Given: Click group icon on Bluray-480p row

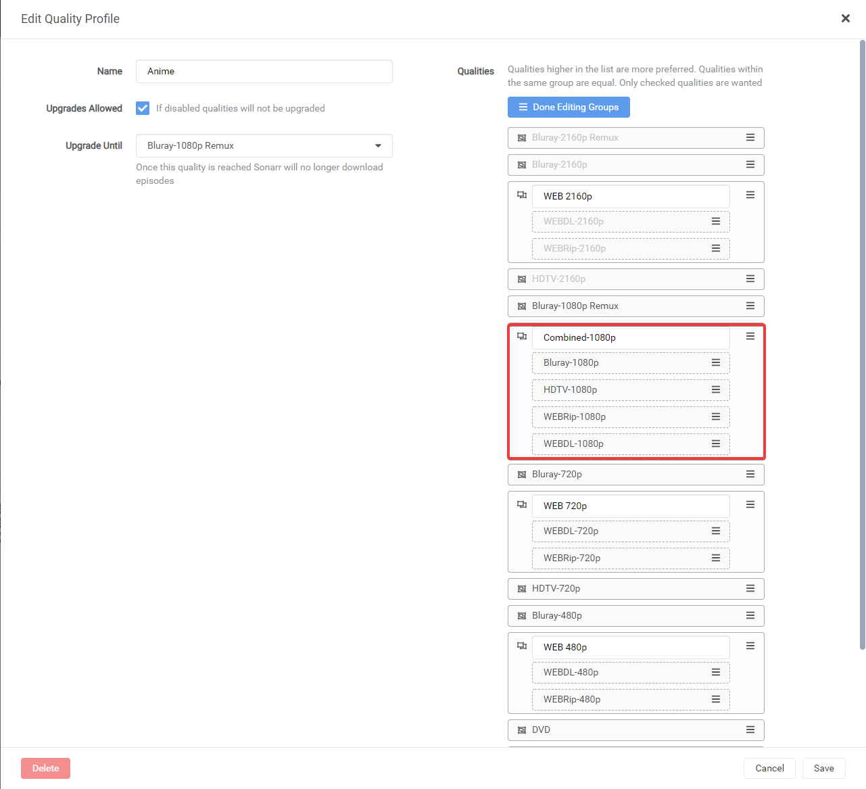Looking at the screenshot, I should pyautogui.click(x=522, y=616).
